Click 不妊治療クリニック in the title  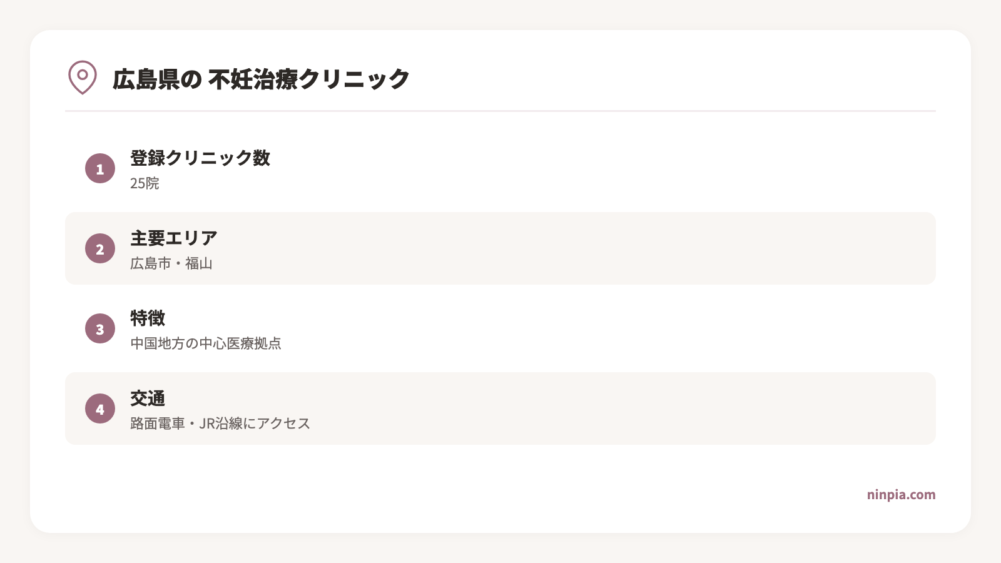[x=309, y=79]
